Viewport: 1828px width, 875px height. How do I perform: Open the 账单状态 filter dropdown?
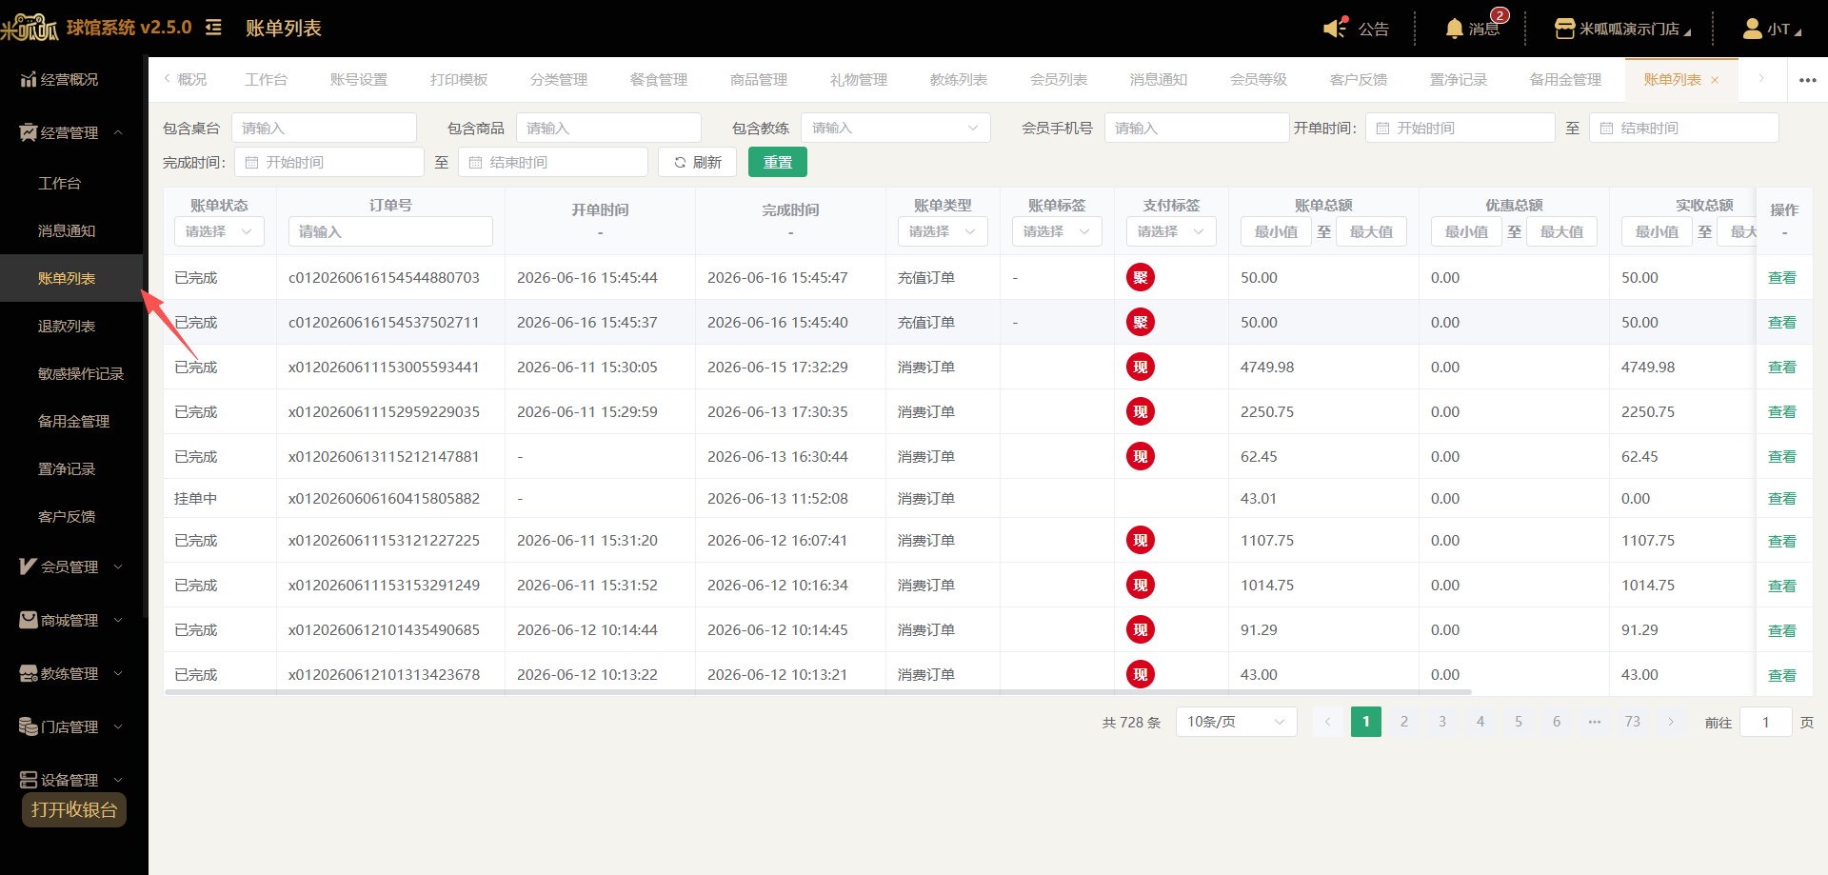[x=219, y=231]
